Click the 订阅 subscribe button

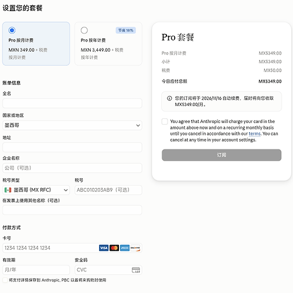(x=222, y=155)
